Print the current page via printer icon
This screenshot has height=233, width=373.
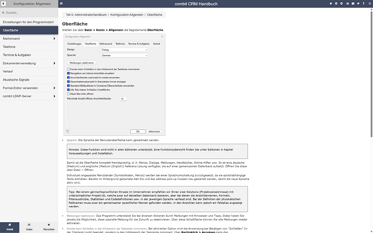[x=348, y=4]
